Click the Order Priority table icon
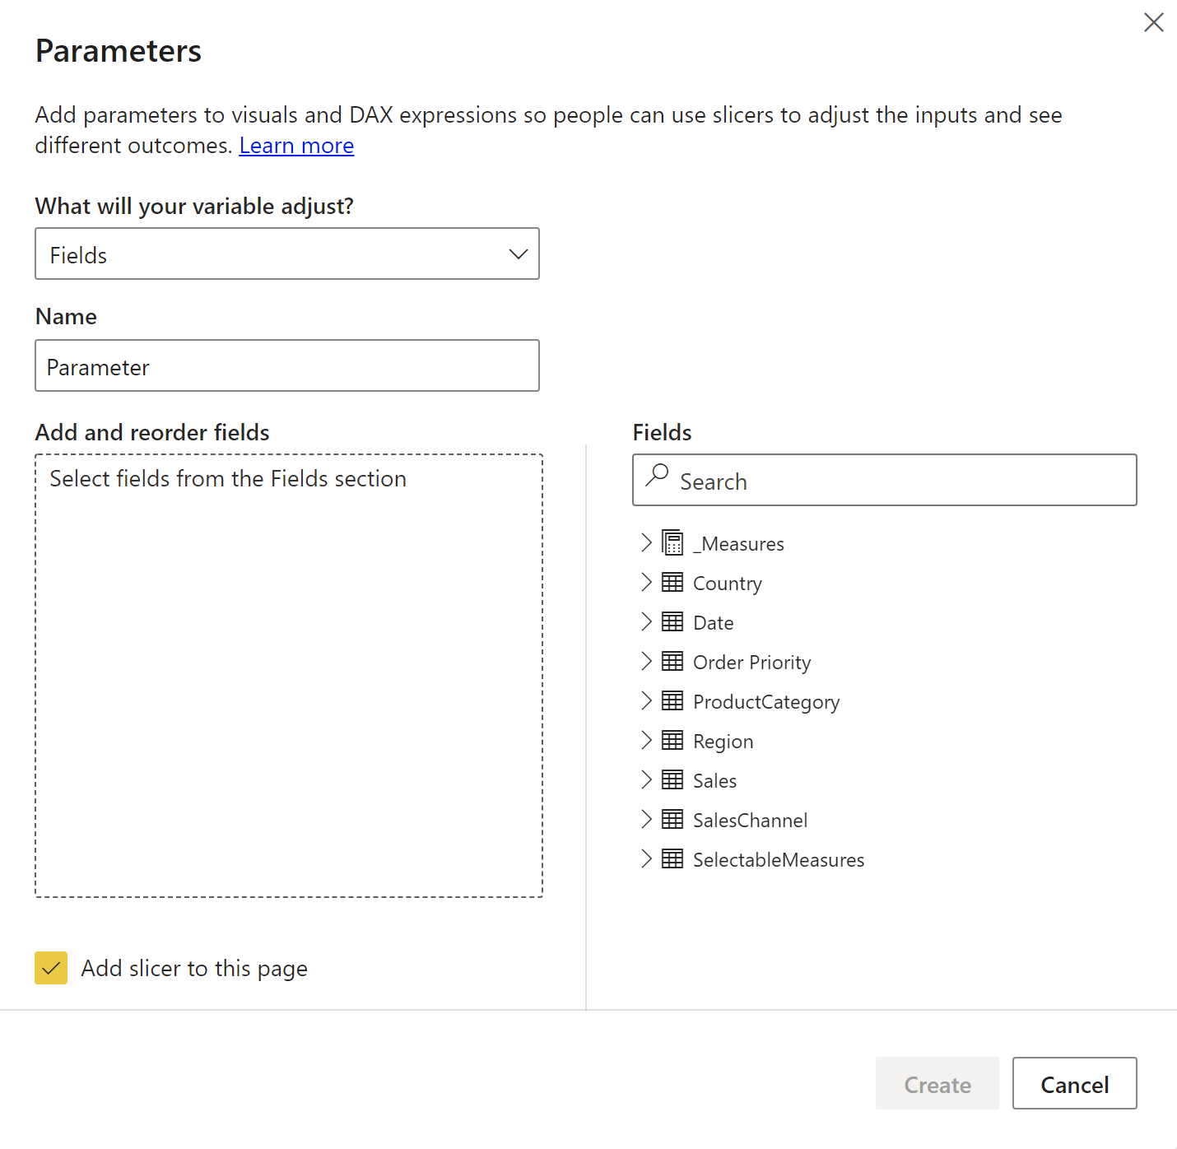Viewport: 1177px width, 1149px height. [x=672, y=661]
